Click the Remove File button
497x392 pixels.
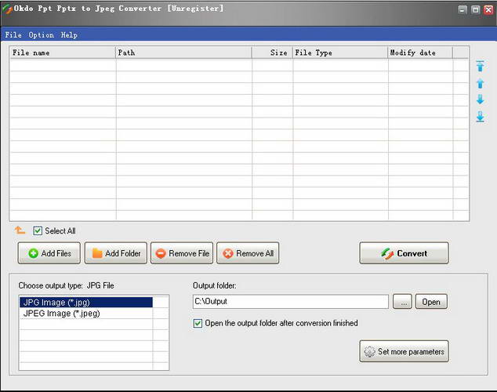182,253
